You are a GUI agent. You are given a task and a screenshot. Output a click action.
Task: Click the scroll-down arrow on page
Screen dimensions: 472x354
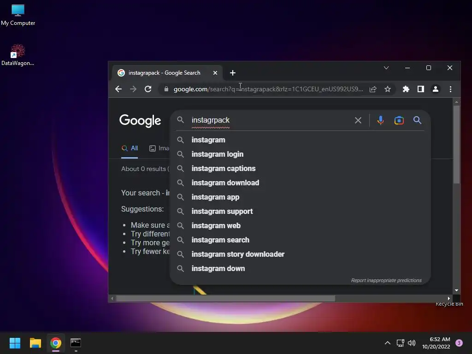456,290
